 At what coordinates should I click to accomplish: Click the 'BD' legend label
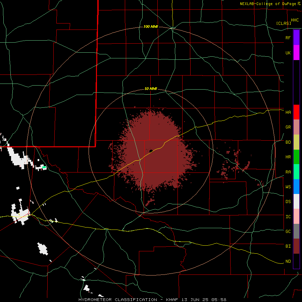(x=288, y=142)
